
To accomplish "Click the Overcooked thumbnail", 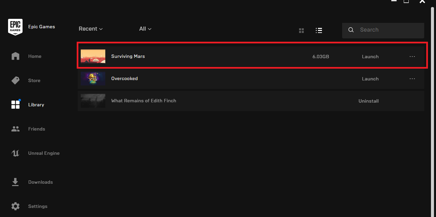I will pyautogui.click(x=93, y=78).
